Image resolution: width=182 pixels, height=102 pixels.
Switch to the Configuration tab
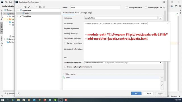click(x=69, y=13)
